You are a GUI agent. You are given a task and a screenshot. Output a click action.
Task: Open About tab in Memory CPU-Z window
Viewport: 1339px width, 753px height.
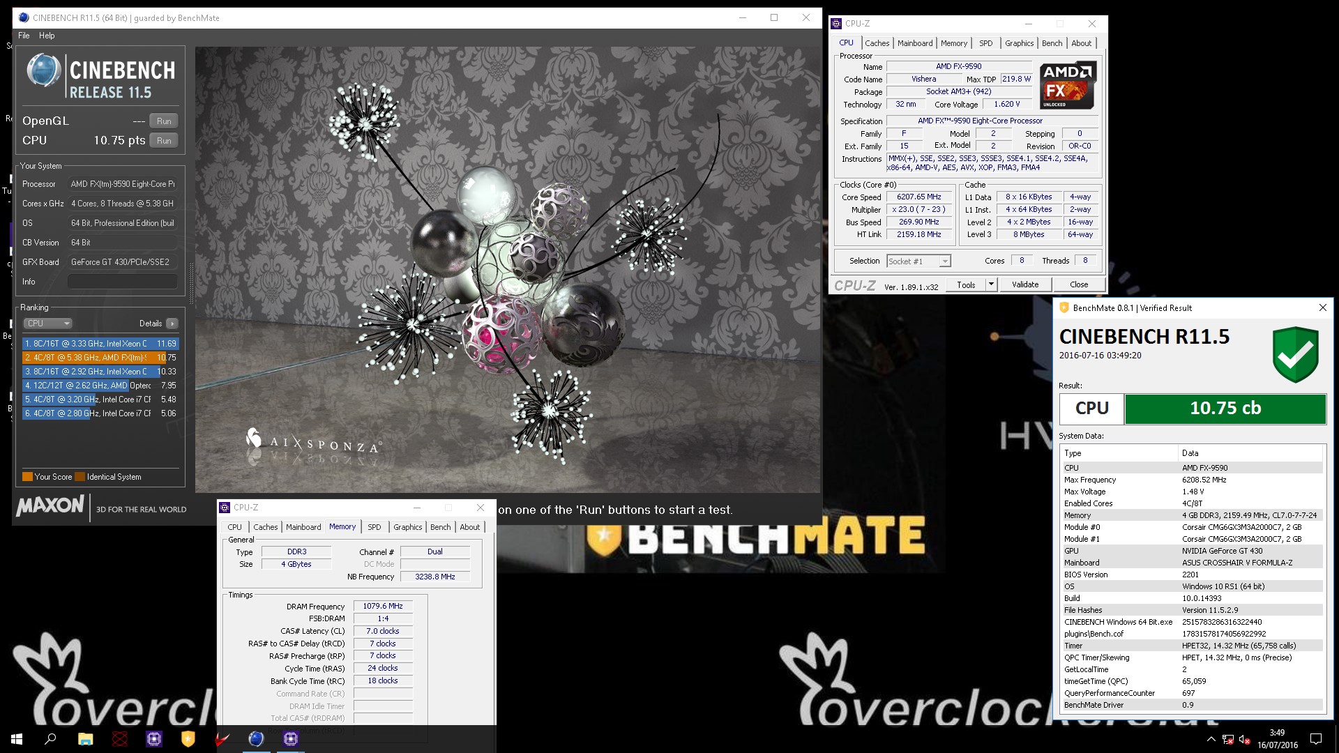tap(469, 527)
